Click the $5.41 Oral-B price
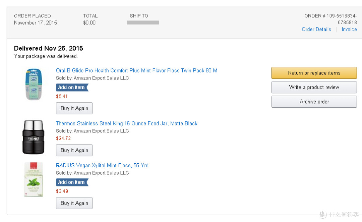This screenshot has height=222, width=362. pyautogui.click(x=62, y=96)
